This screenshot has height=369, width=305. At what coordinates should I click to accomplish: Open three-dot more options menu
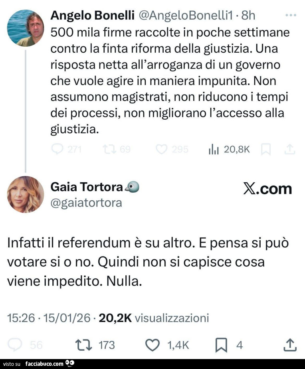click(291, 16)
